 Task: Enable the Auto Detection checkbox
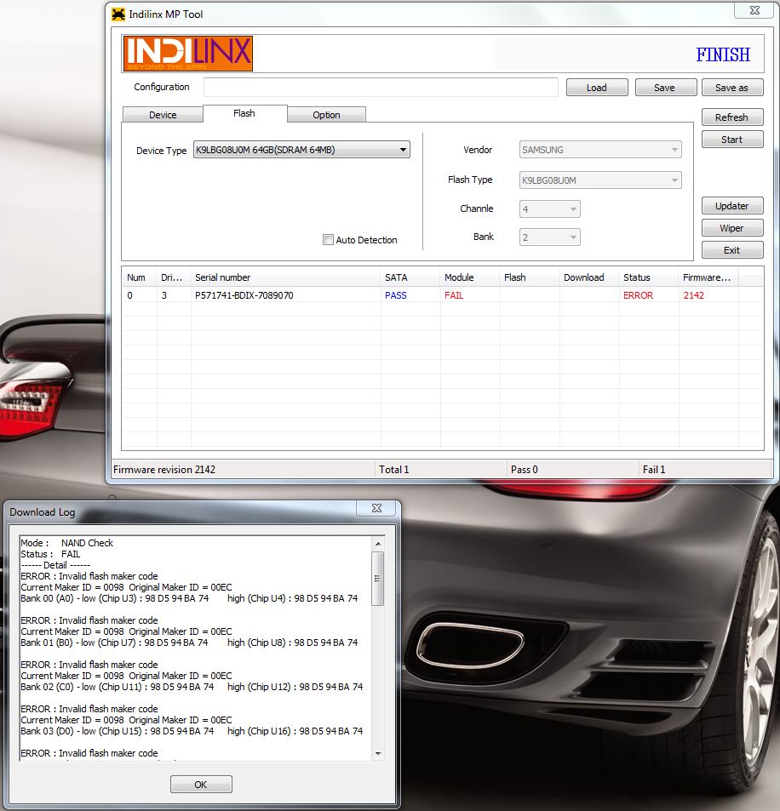point(328,239)
